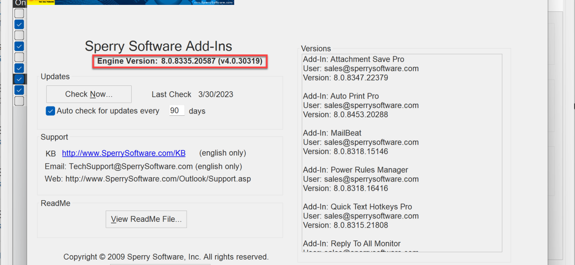The image size is (575, 265).
Task: Click the days input field showing 90
Action: coord(177,110)
